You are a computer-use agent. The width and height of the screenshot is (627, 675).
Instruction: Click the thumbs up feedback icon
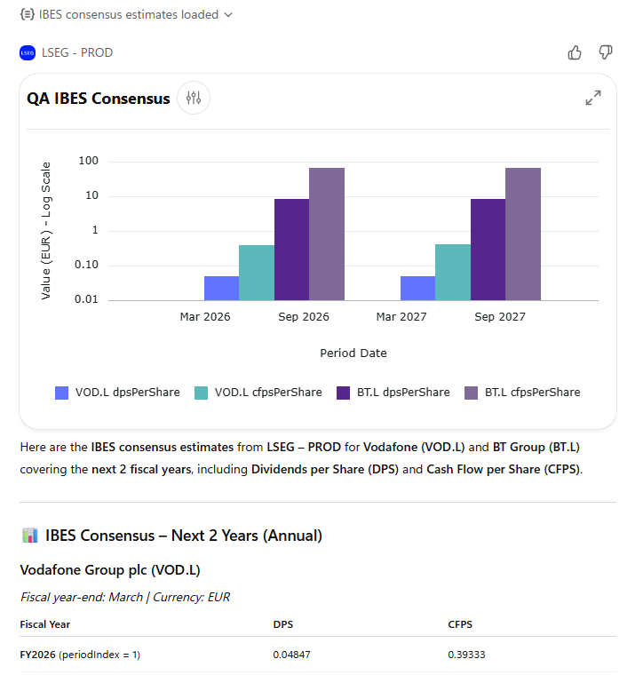pyautogui.click(x=575, y=52)
